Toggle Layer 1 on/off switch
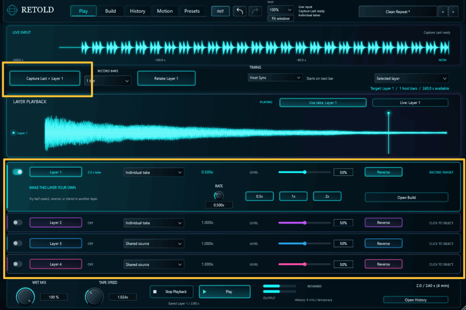Image resolution: width=466 pixels, height=310 pixels. tap(18, 172)
